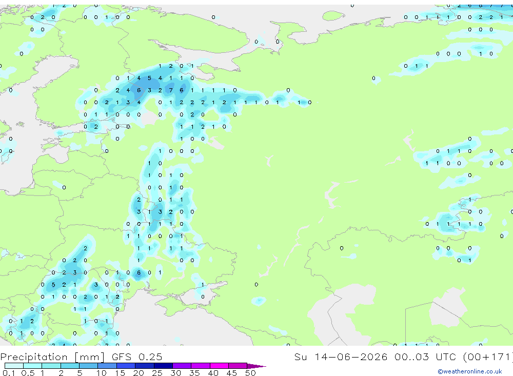The height and width of the screenshot is (376, 513).
Task: Click the '35' legend tick label
Action: (x=194, y=373)
